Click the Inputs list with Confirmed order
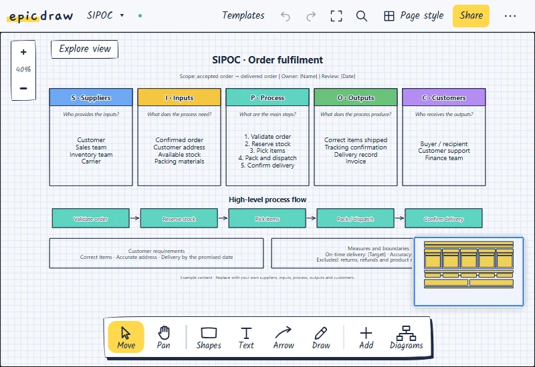Viewport: 535px width, 367px height. (179, 151)
